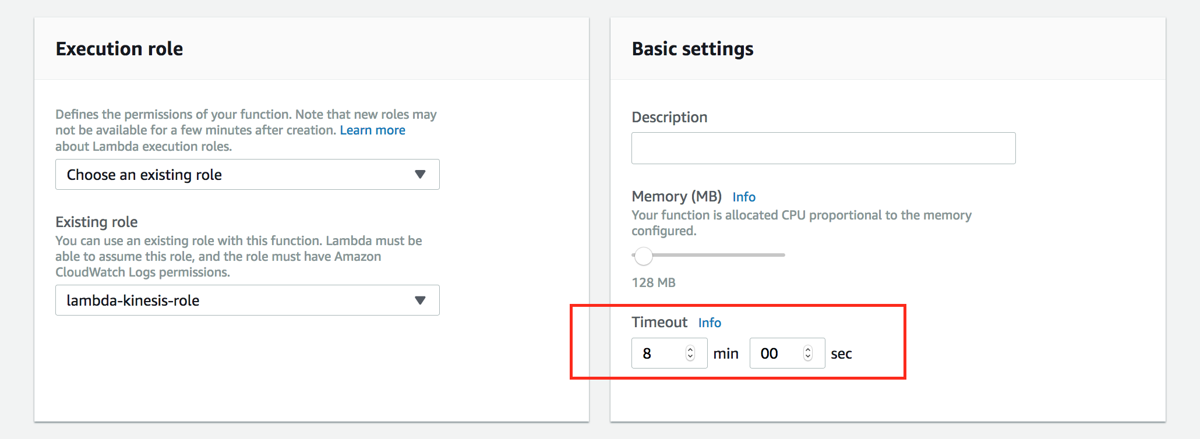This screenshot has width=1200, height=439.
Task: Click the arrow icon beside lambda-kinesis-role
Action: pyautogui.click(x=420, y=300)
